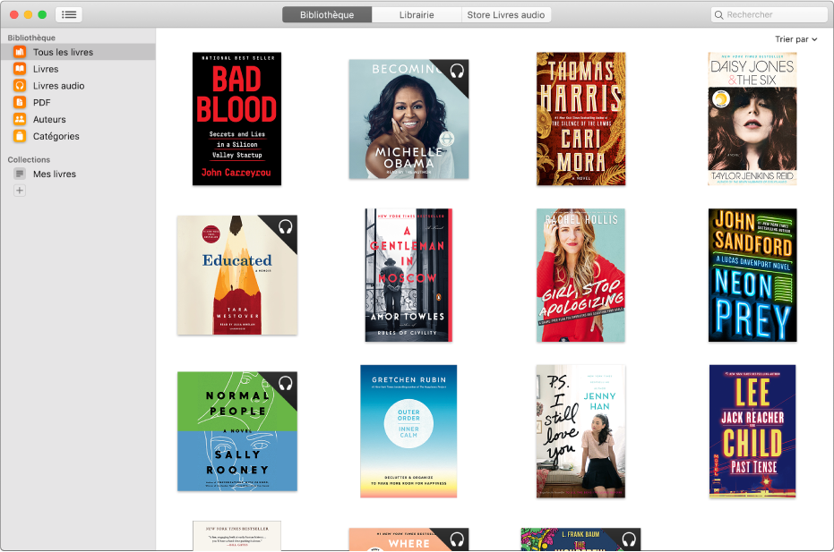Click headphones badge on Becoming cover

pos(457,71)
